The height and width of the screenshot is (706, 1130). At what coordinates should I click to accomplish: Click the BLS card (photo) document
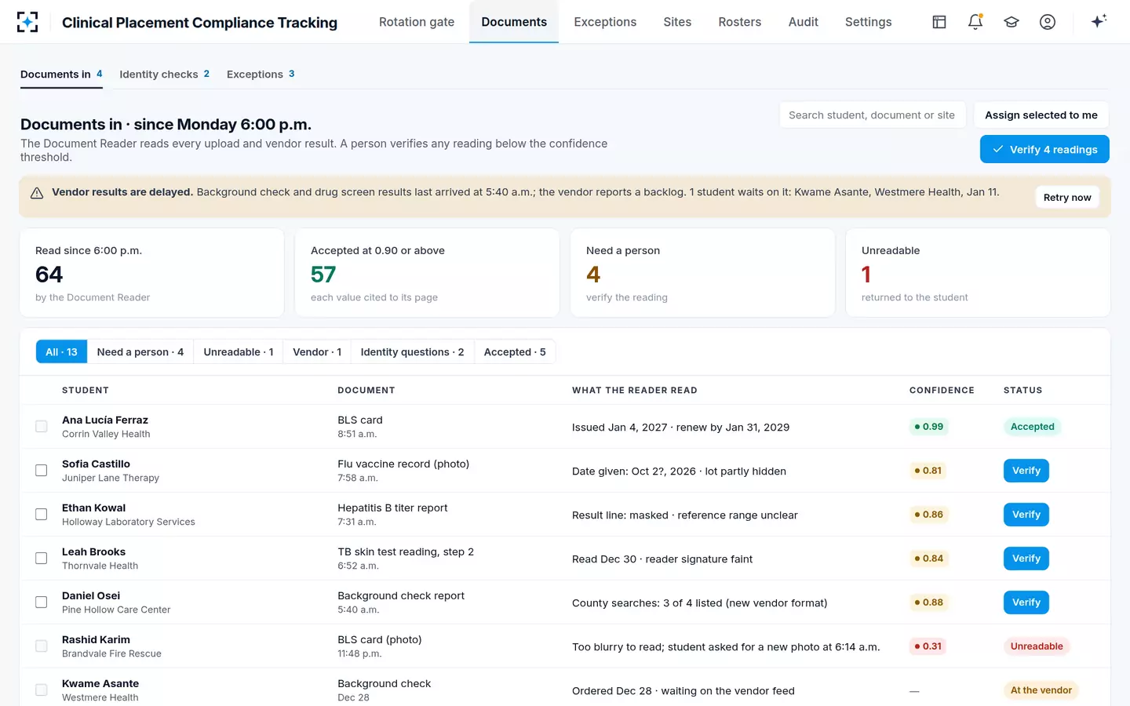tap(380, 640)
